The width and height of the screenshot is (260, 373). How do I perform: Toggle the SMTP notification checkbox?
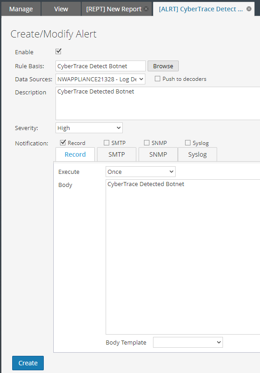coord(107,142)
